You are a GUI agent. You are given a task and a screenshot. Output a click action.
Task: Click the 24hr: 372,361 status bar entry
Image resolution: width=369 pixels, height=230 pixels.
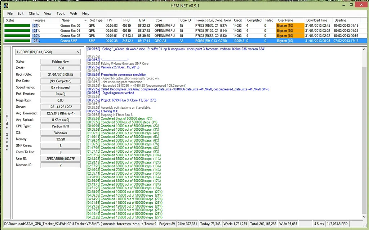point(187,224)
